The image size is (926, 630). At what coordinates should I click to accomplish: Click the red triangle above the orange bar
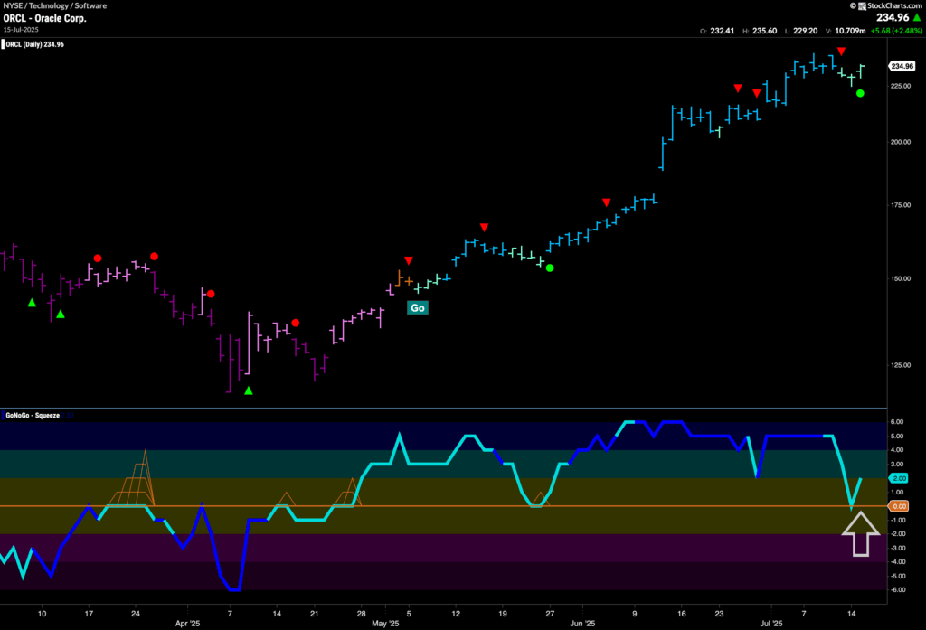[x=408, y=260]
